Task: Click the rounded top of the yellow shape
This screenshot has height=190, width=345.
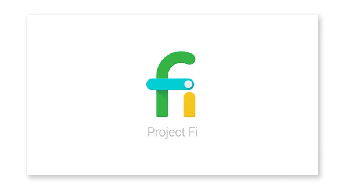Action: [189, 96]
